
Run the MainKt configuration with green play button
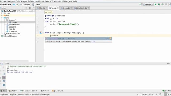click(156, 4)
